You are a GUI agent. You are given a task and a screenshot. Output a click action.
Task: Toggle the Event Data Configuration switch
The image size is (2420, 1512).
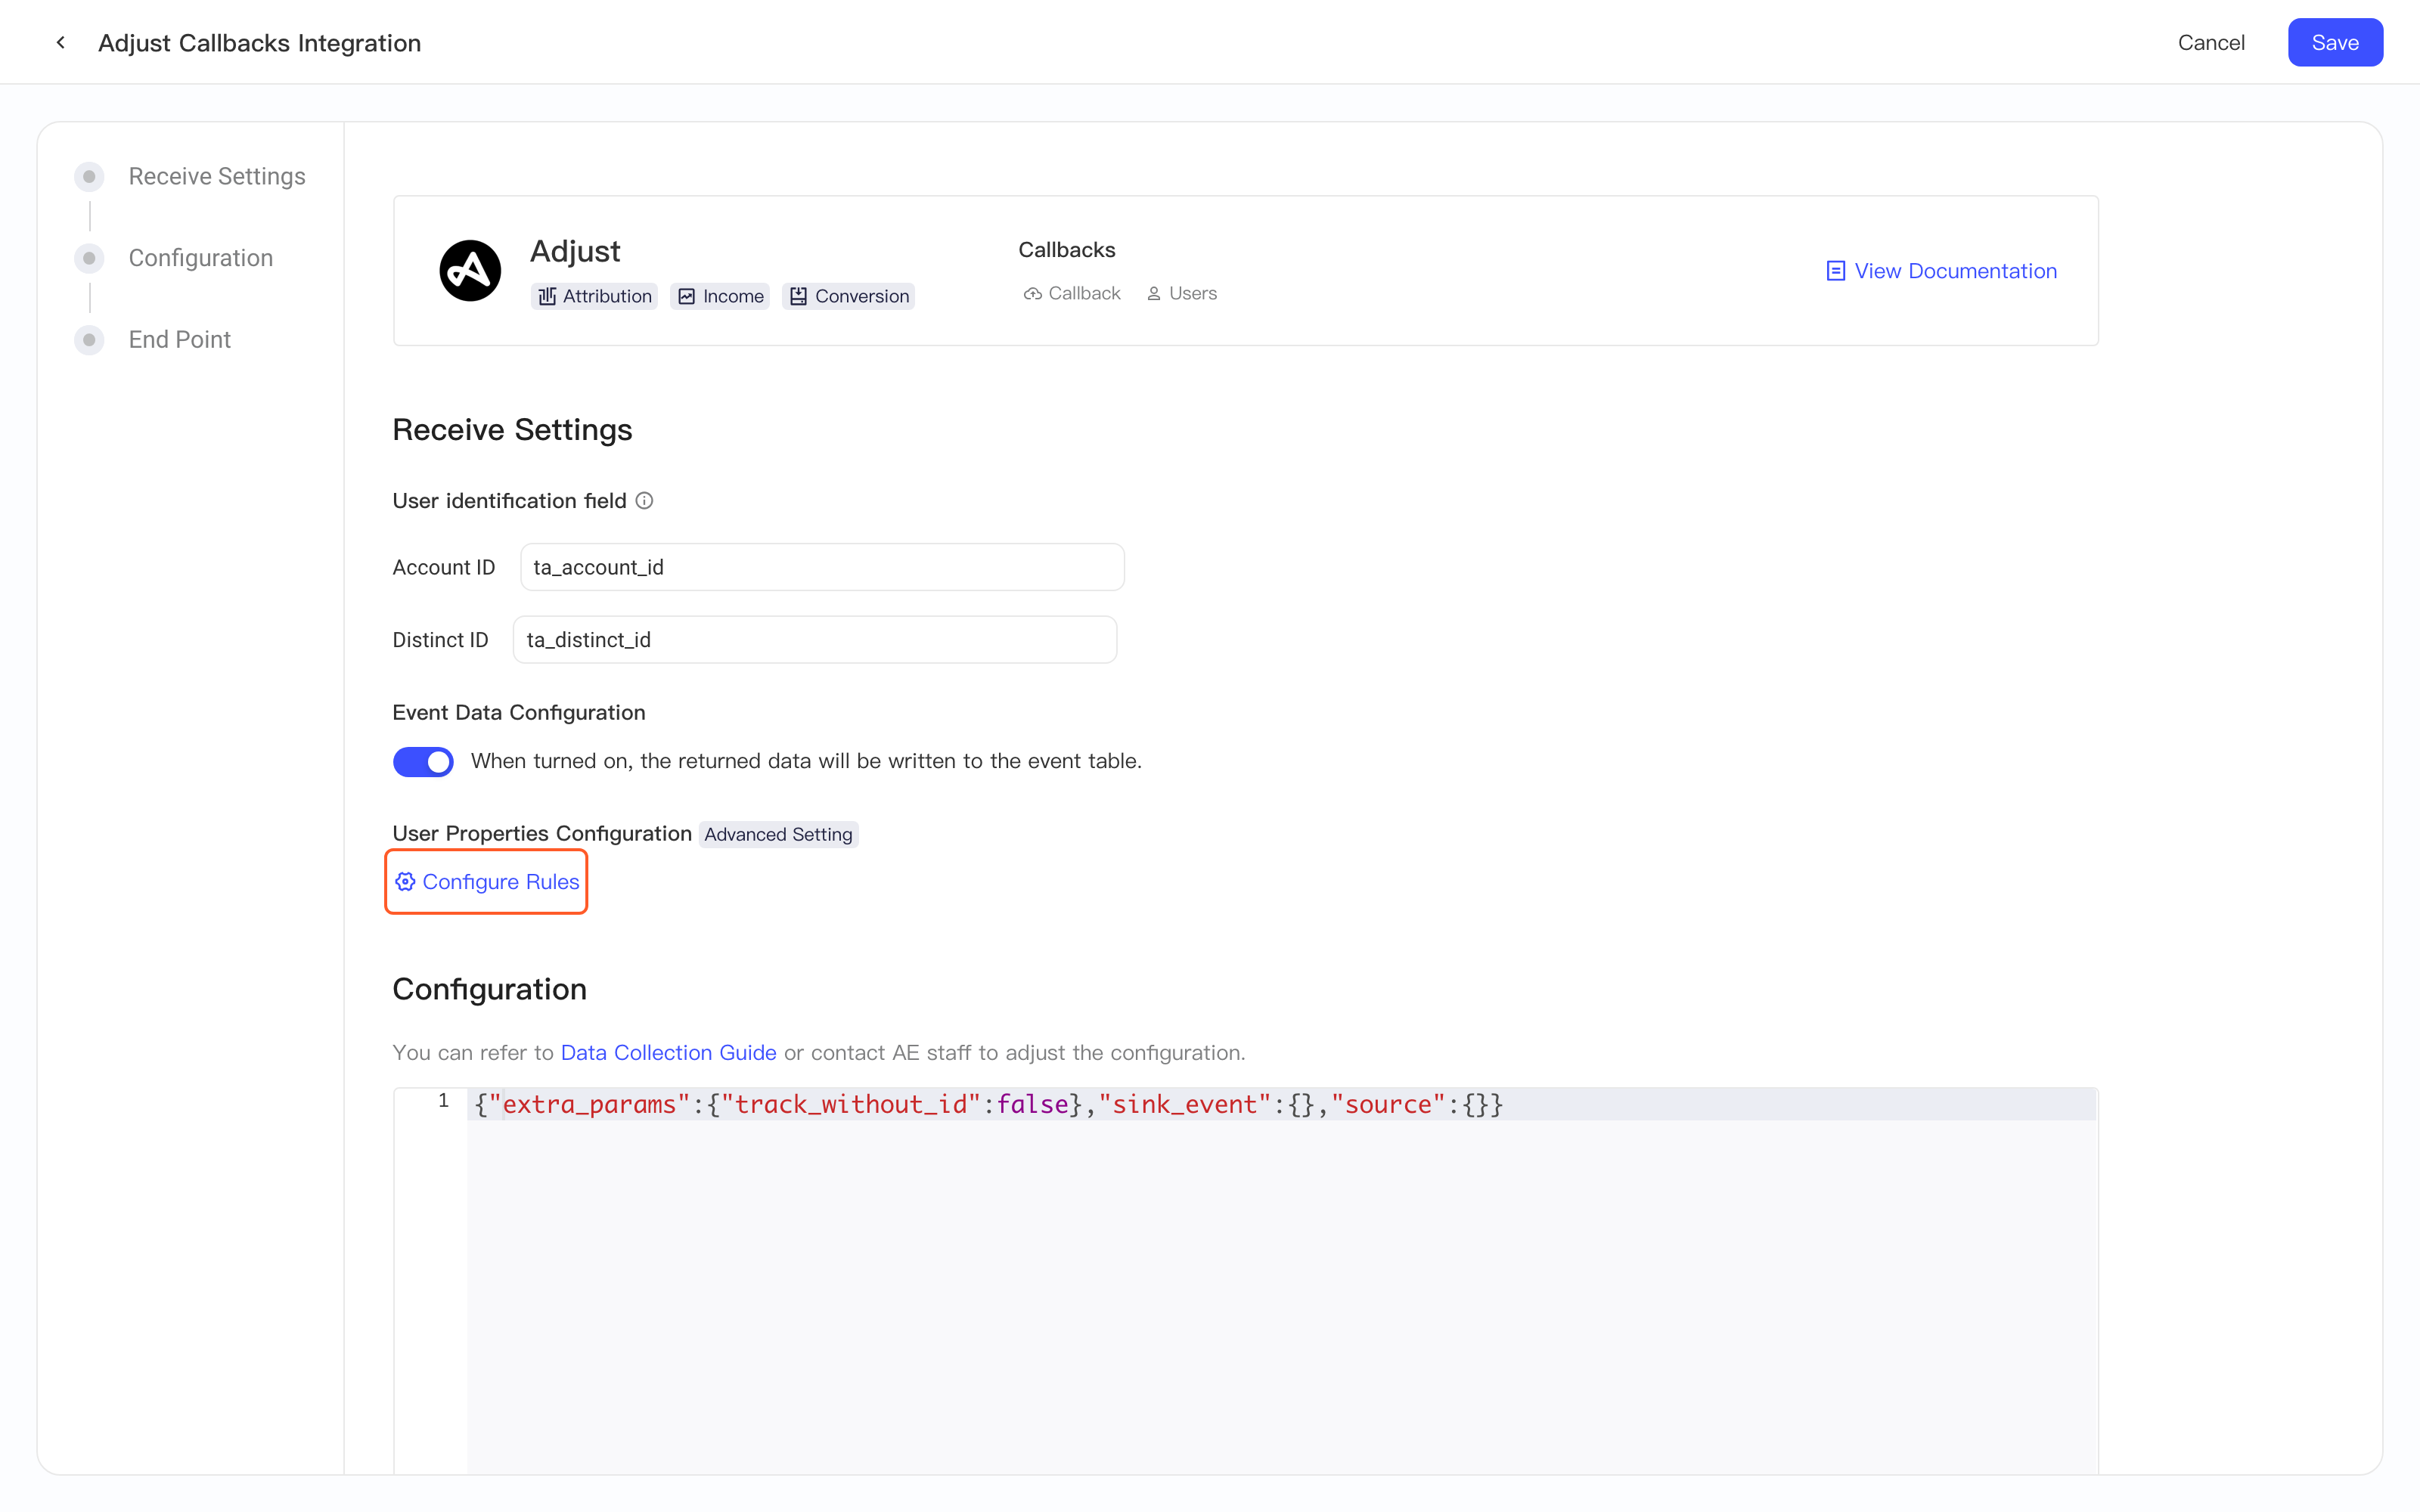pos(423,762)
